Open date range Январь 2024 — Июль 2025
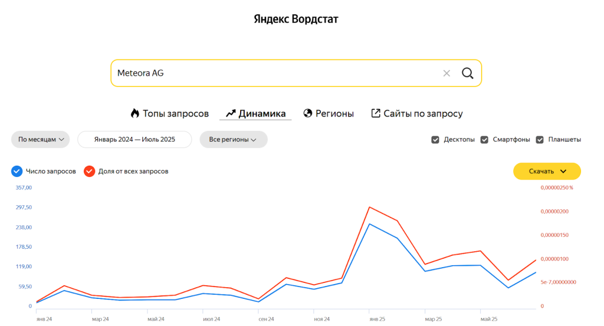 (x=134, y=140)
